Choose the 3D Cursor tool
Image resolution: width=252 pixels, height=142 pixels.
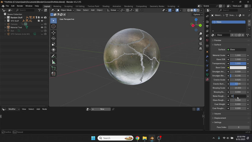pos(54,26)
